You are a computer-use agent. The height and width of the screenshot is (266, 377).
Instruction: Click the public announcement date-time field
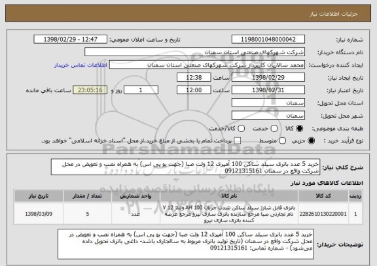coord(71,39)
